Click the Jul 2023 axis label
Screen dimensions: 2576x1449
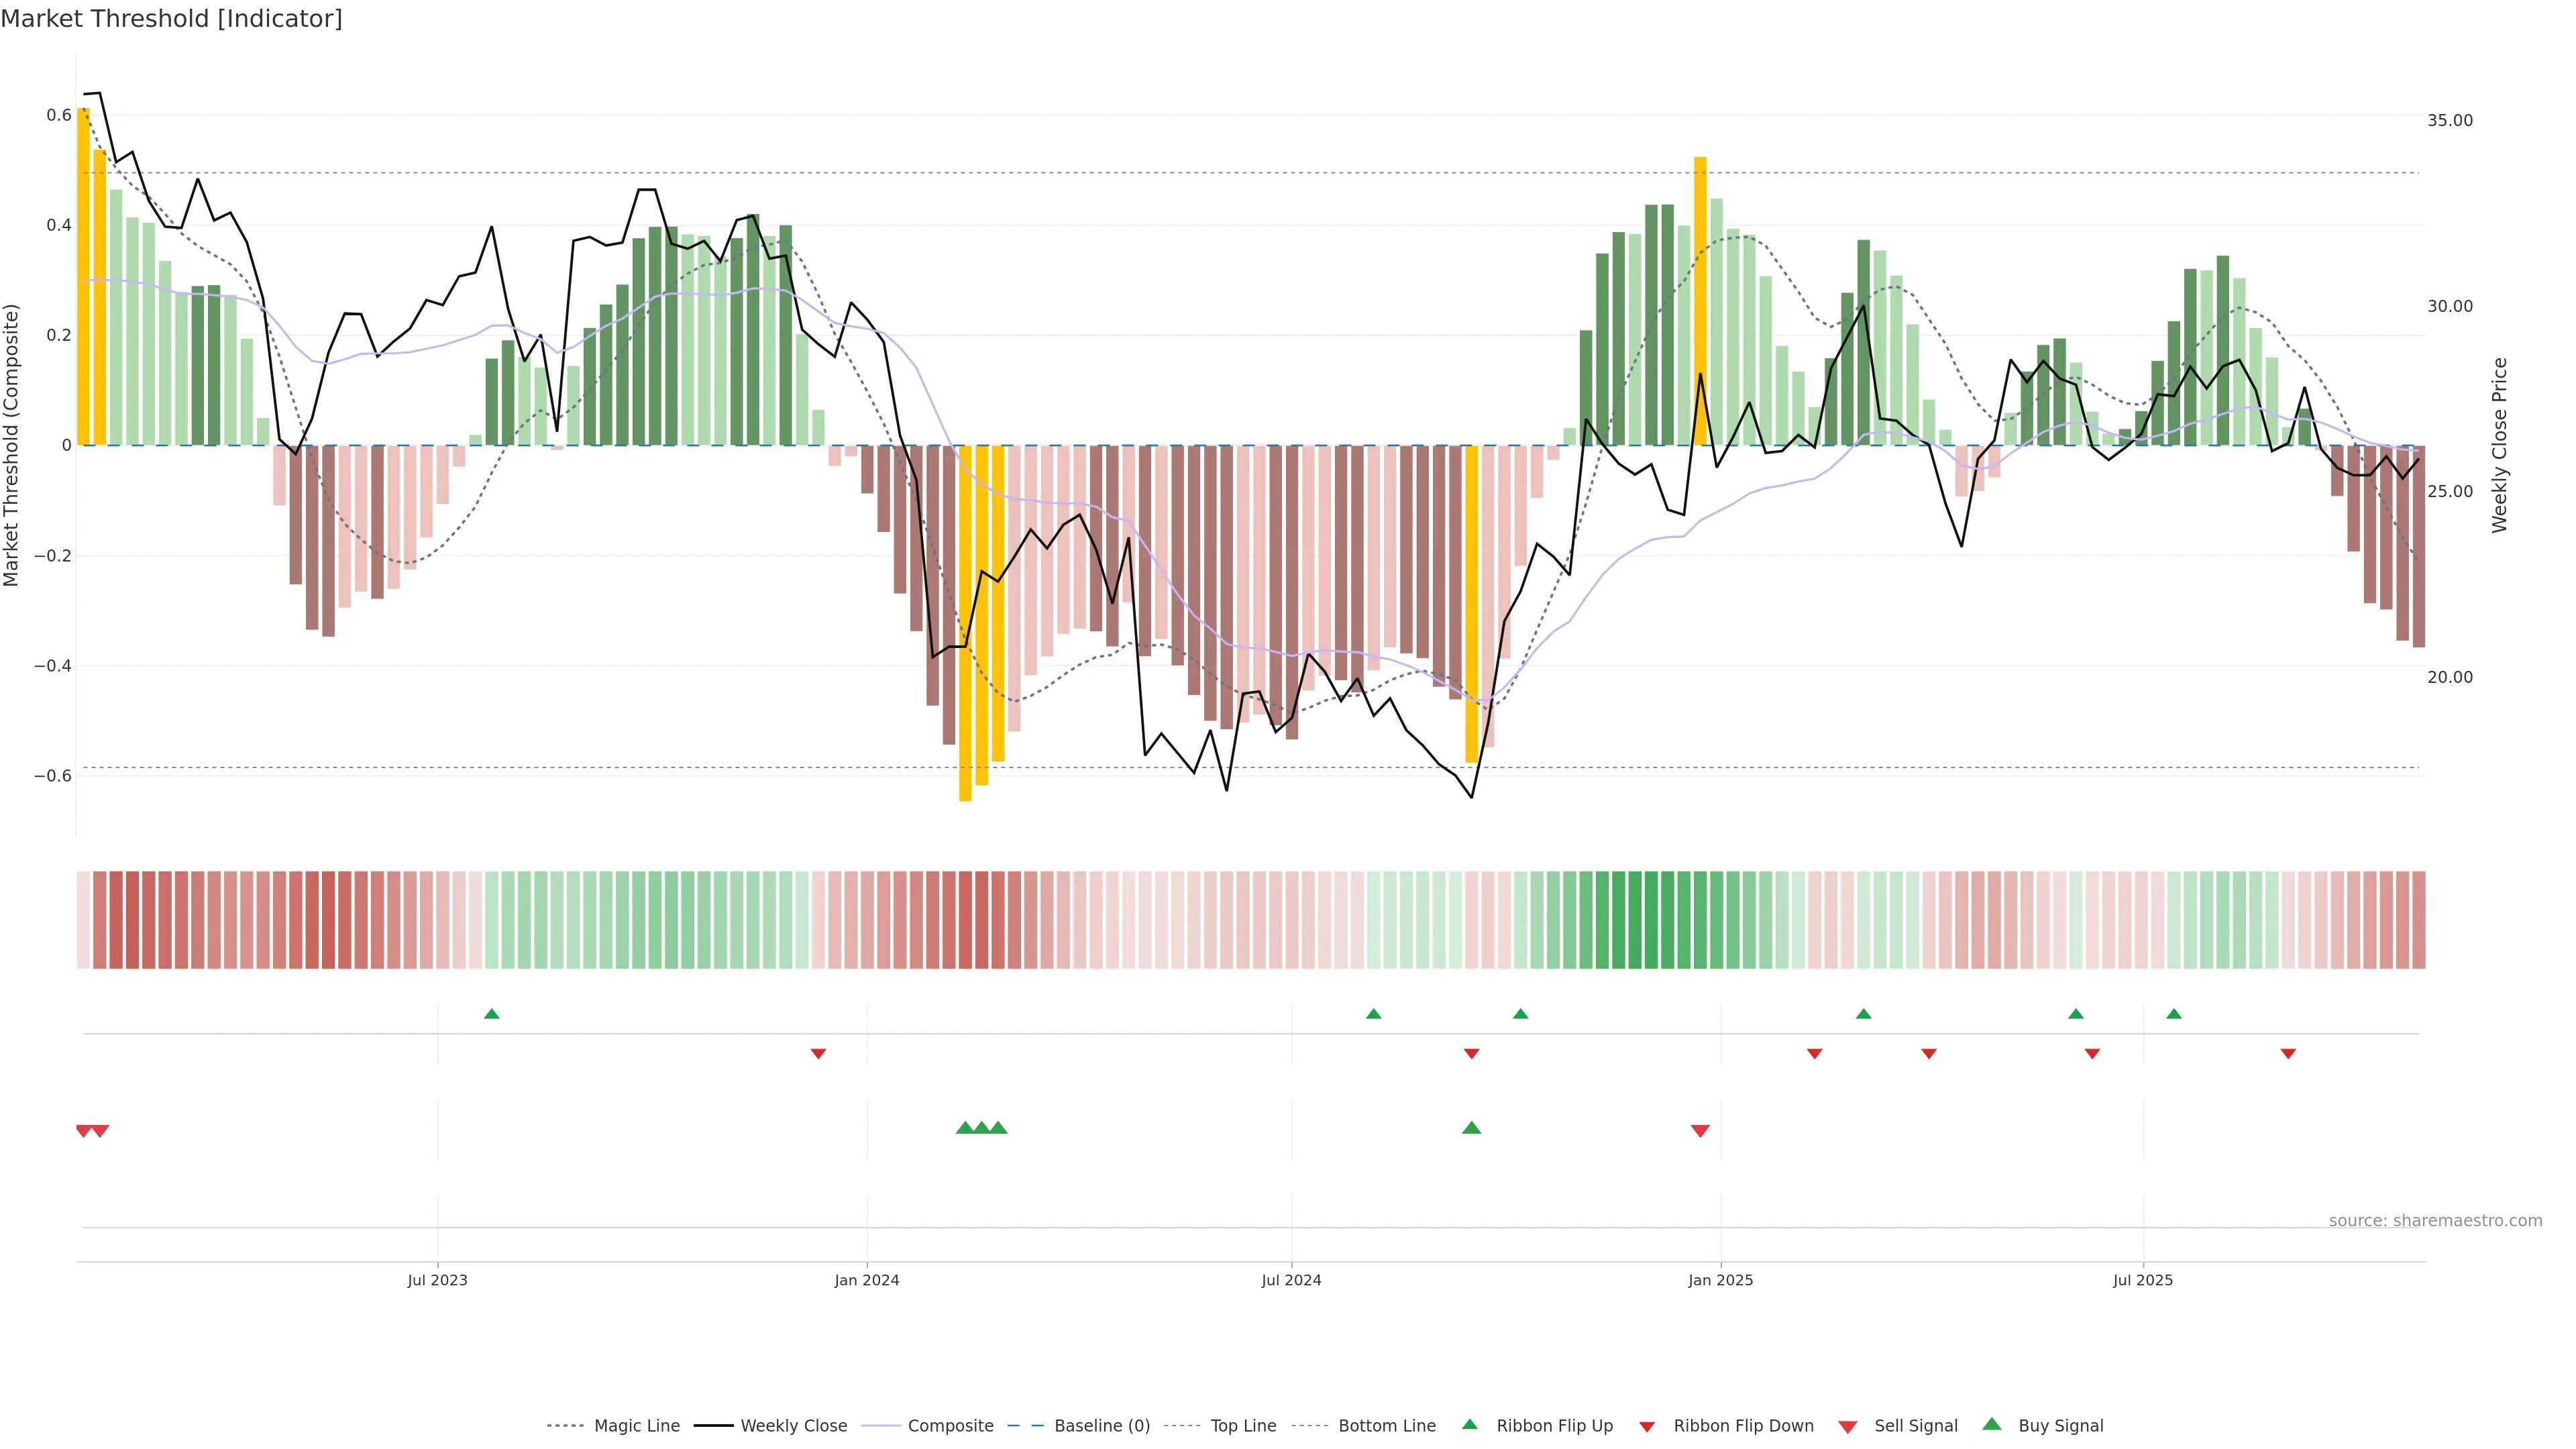pos(437,1280)
